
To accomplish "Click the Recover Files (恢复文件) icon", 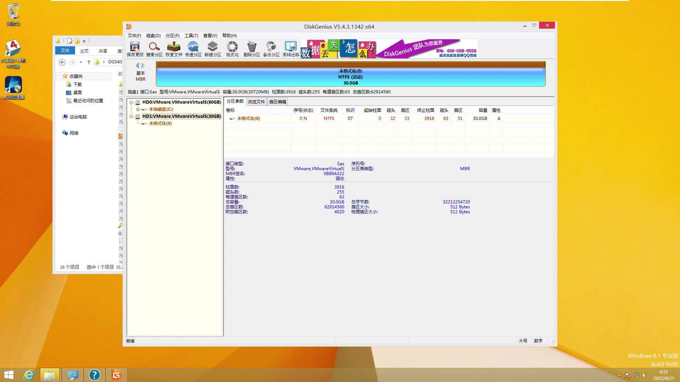I will [x=174, y=49].
